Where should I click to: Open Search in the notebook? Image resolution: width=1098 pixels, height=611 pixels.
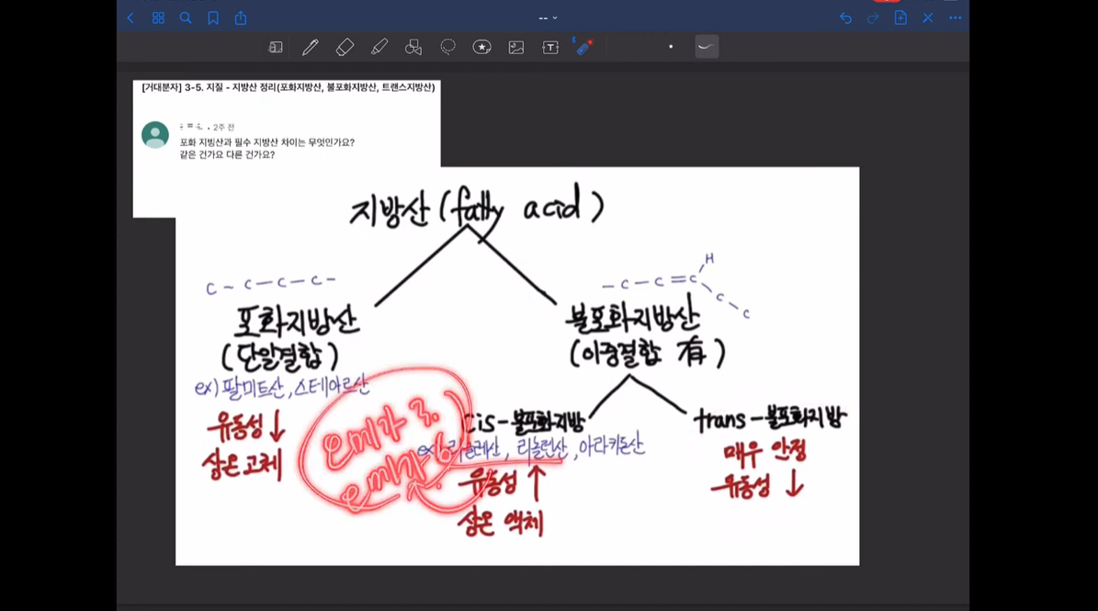point(185,17)
